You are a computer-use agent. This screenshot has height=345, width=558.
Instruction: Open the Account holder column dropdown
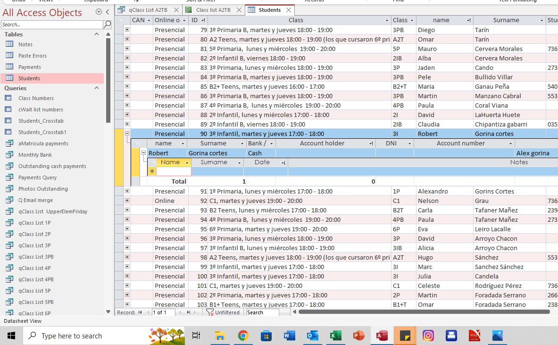point(371,143)
